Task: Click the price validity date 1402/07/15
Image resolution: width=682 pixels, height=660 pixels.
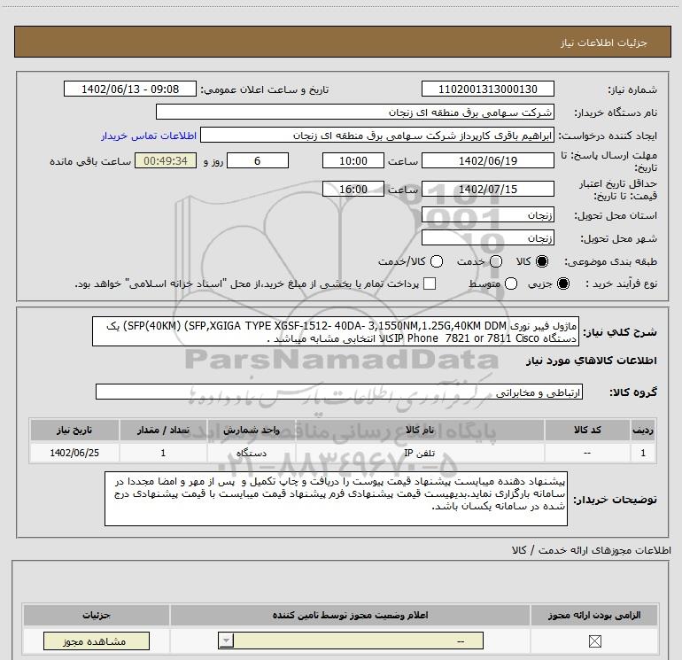Action: [487, 190]
